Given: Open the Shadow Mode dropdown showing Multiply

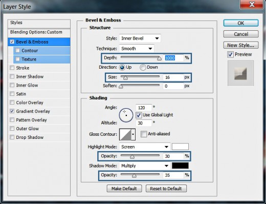Looking at the screenshot, I should 145,166.
